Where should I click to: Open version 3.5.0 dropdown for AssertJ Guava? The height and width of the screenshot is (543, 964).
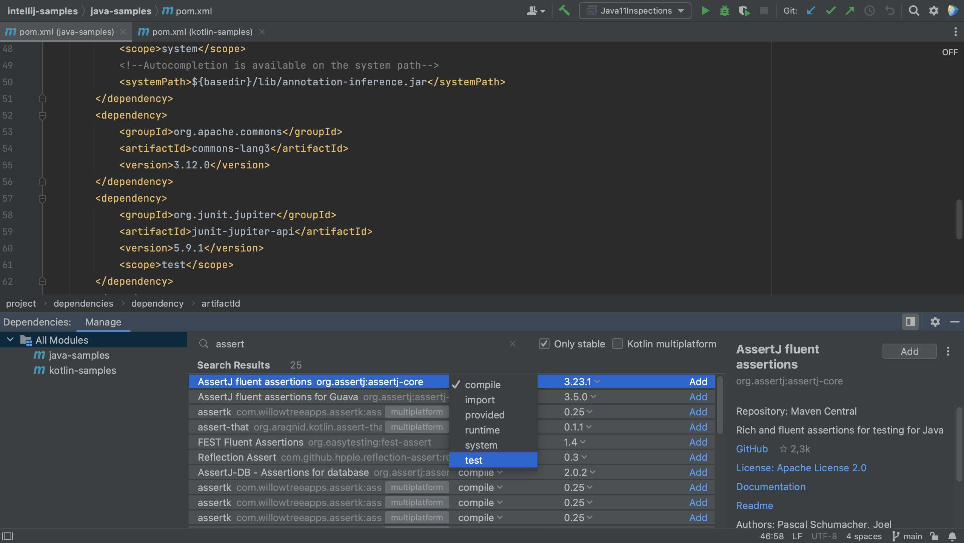pos(580,397)
